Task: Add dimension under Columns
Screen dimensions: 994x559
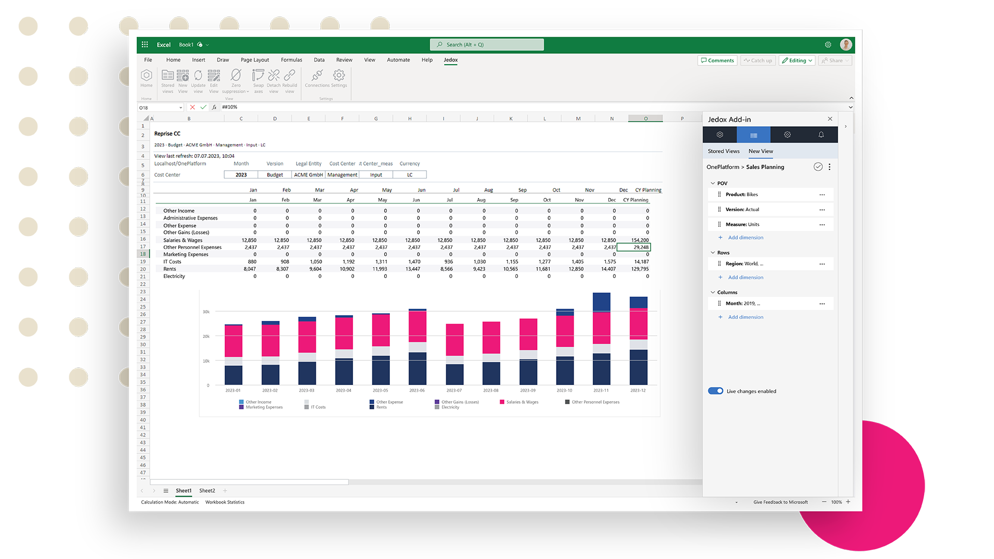Action: [x=741, y=317]
